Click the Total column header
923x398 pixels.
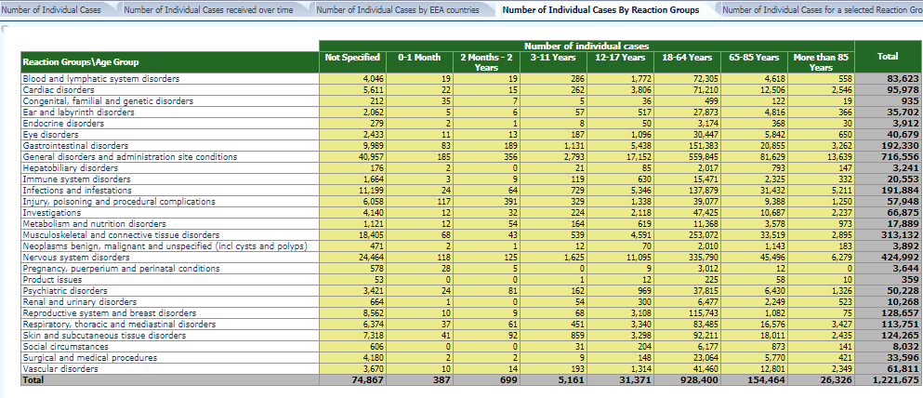pos(887,58)
